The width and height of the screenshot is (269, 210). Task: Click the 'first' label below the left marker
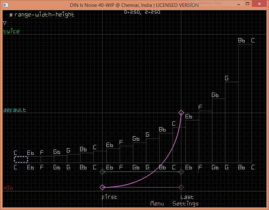click(109, 197)
